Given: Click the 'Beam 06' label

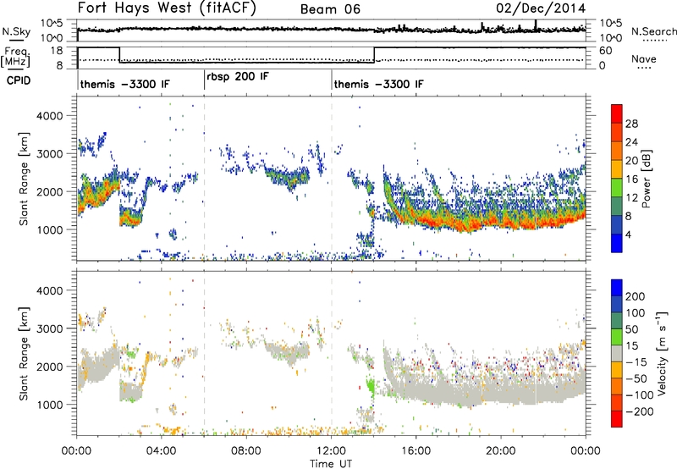Looking at the screenshot, I should click(x=330, y=9).
